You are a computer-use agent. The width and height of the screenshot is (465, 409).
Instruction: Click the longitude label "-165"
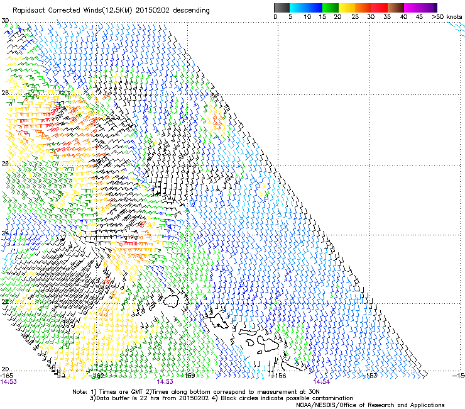point(6,376)
